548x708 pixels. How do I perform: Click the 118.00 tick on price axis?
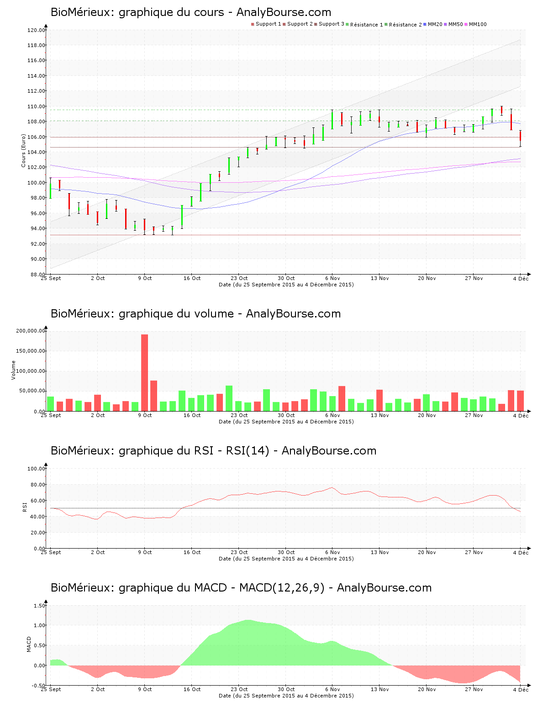click(x=36, y=45)
